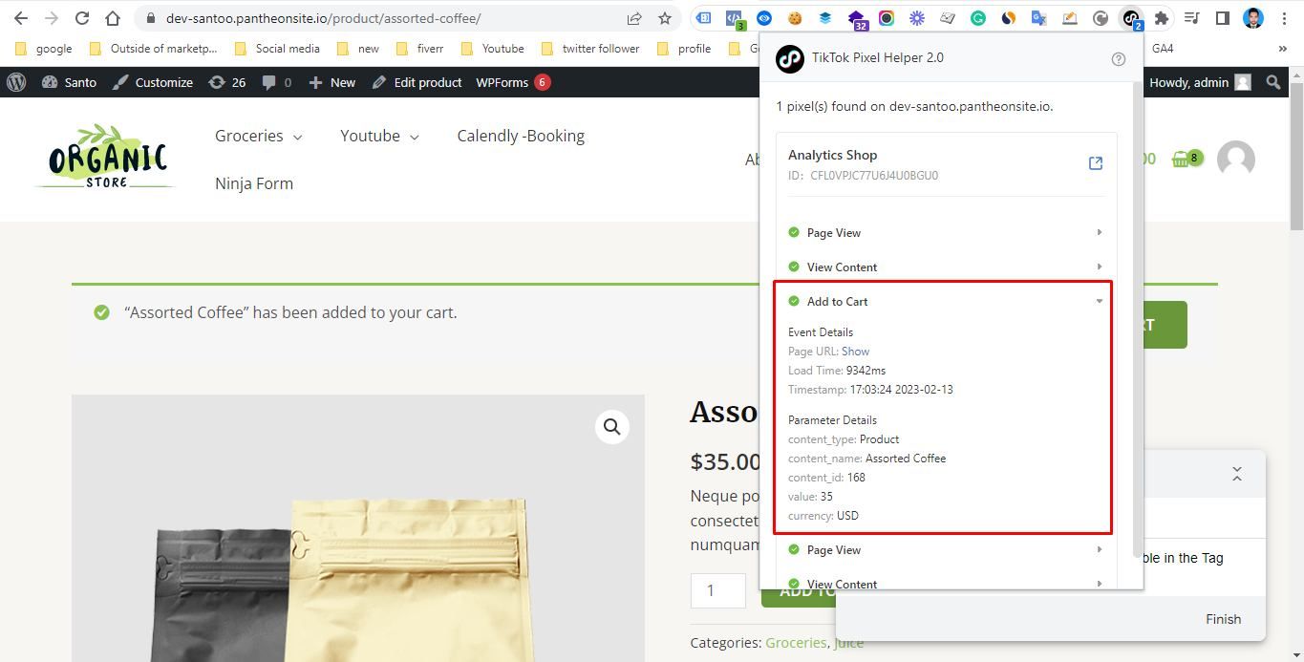Image resolution: width=1304 pixels, height=662 pixels.
Task: Click the WordPress logo in admin bar
Action: click(x=16, y=82)
